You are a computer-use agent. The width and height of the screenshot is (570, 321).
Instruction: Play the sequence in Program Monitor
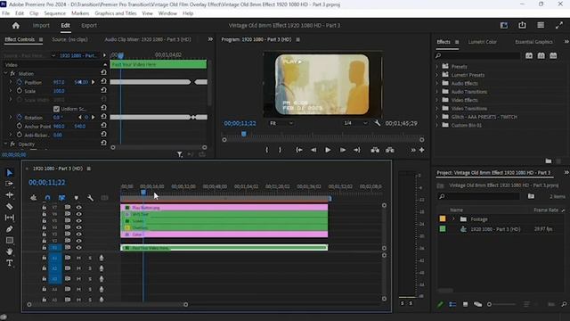point(328,150)
